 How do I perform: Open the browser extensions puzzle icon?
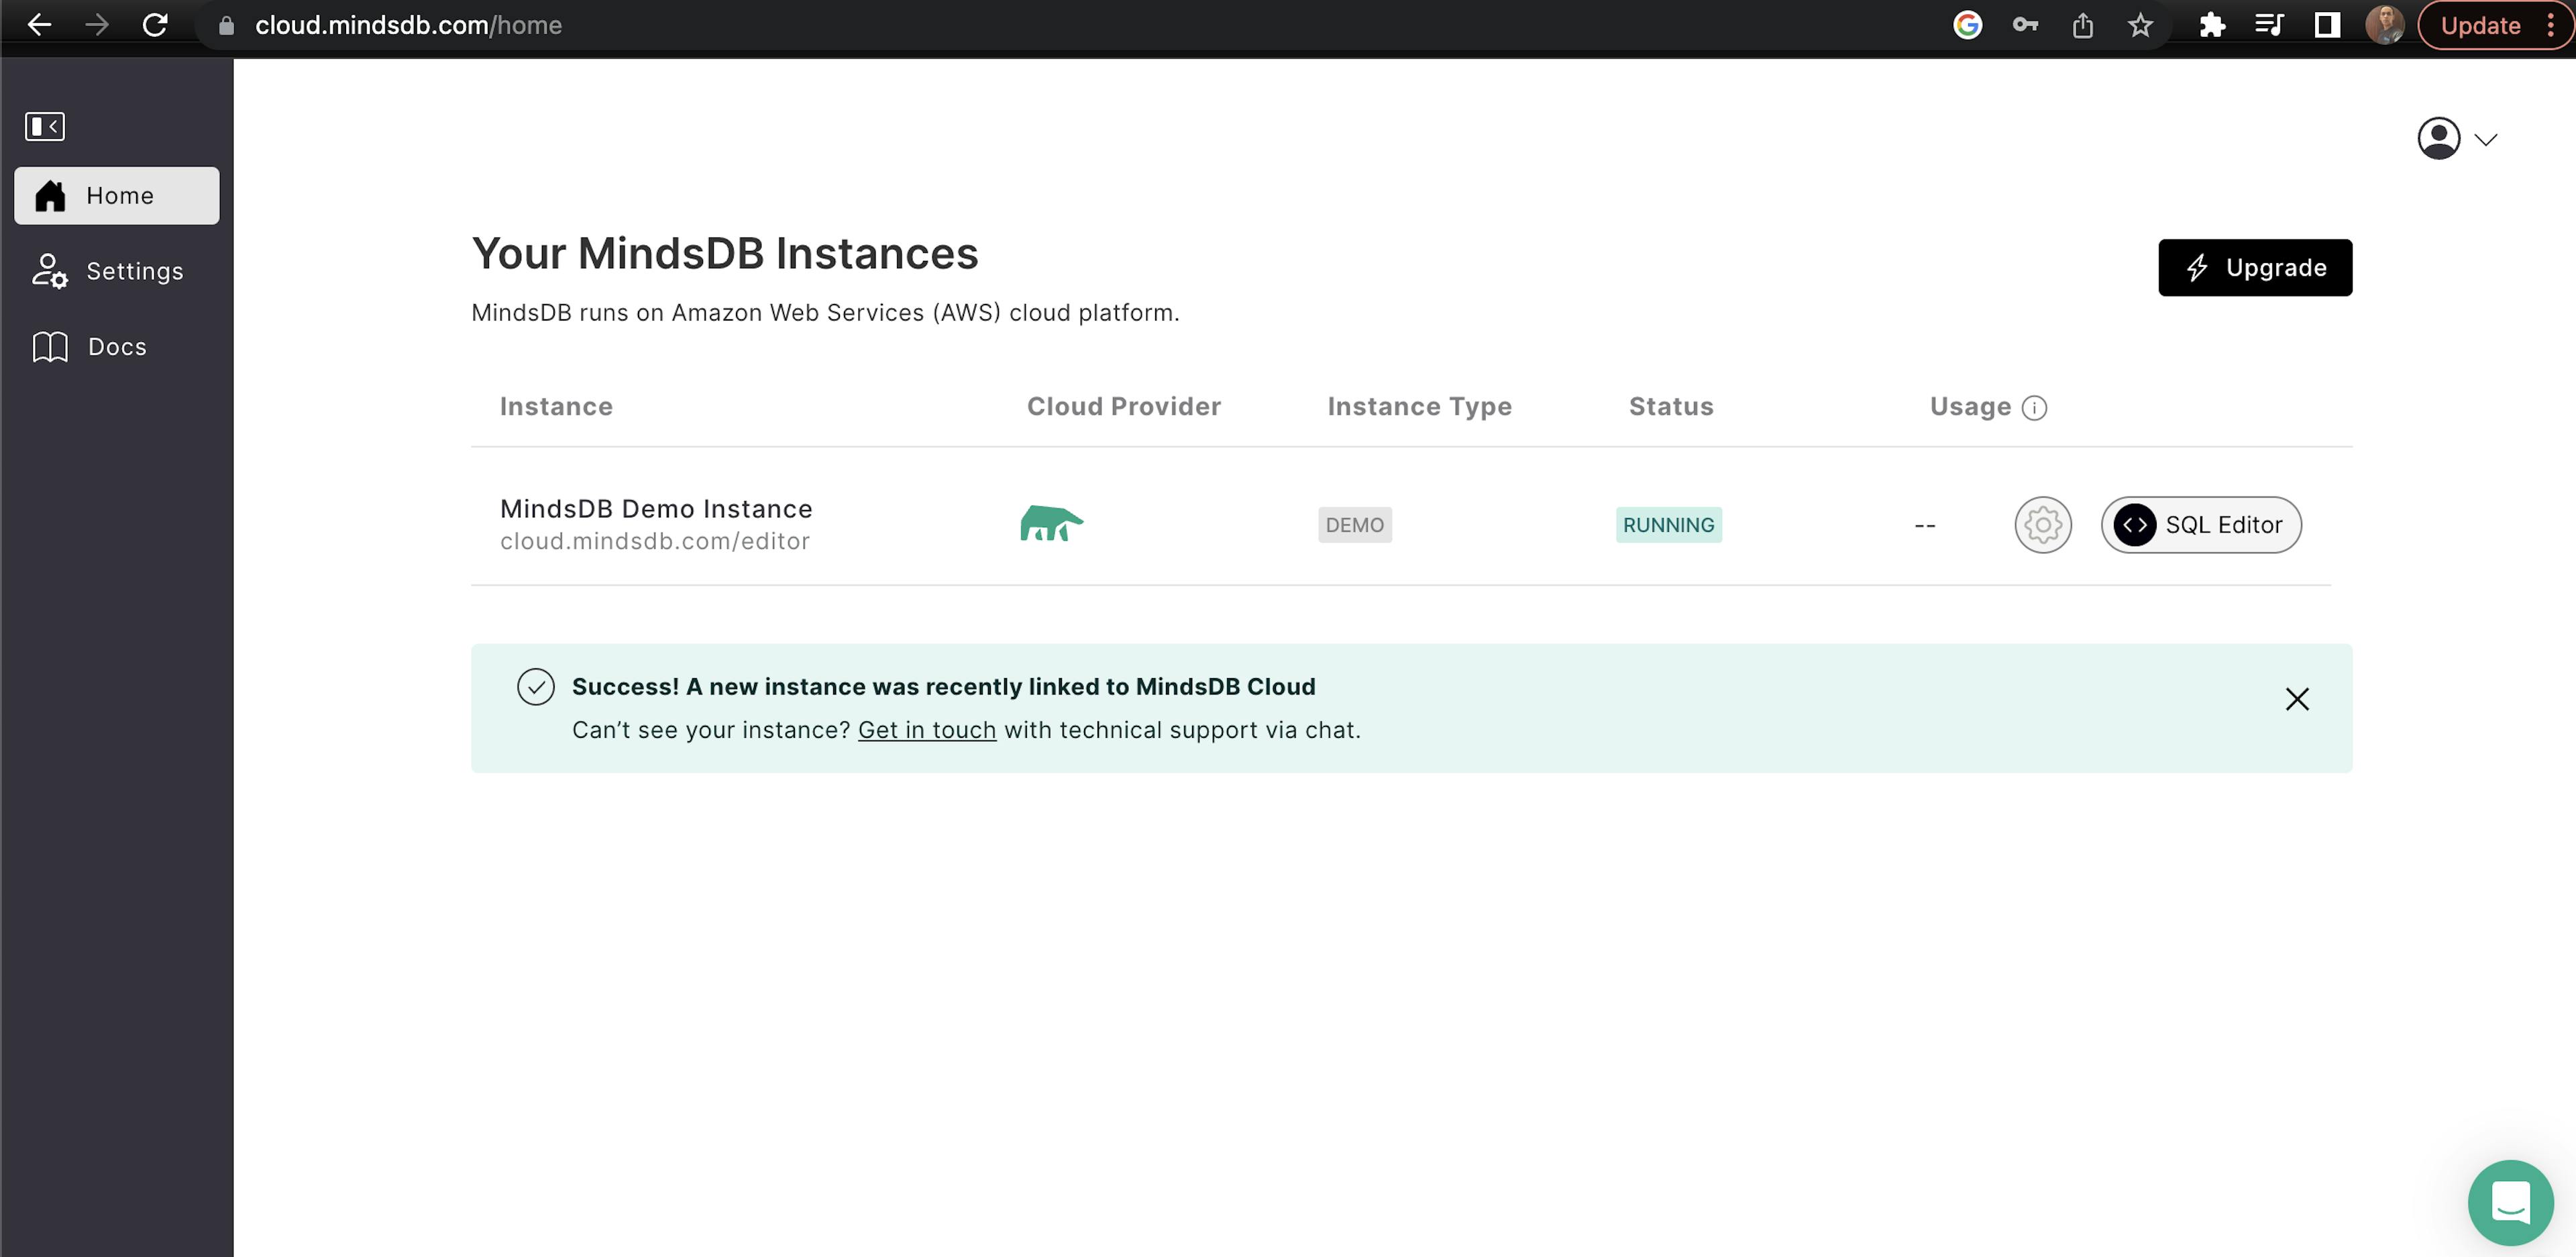tap(2212, 24)
